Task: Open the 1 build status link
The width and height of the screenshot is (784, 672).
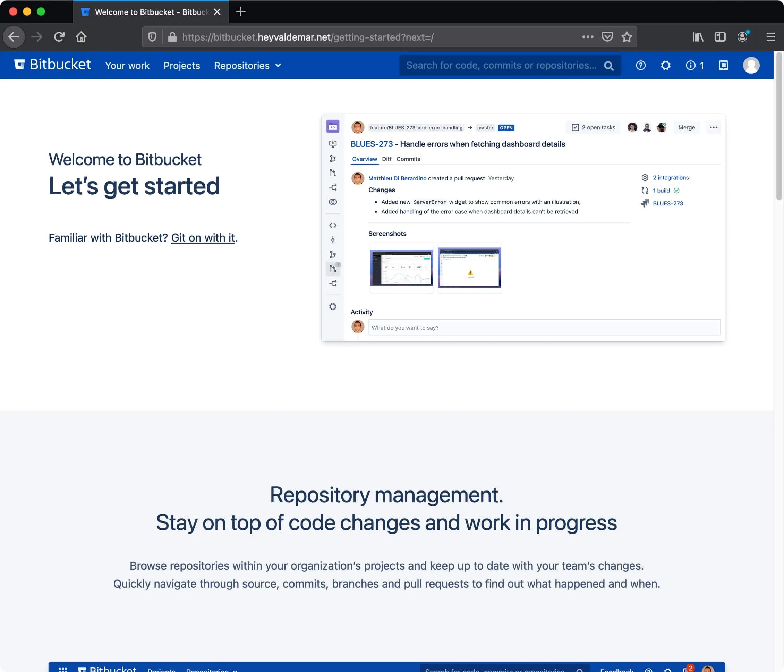Action: coord(661,191)
